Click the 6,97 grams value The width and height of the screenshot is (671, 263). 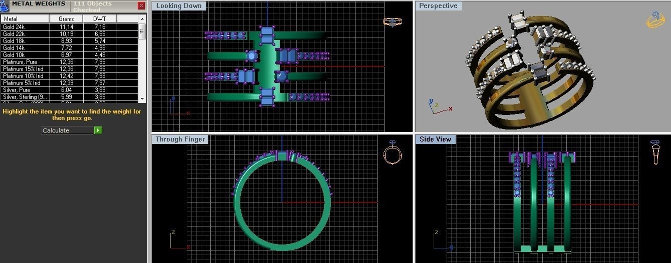[66, 54]
